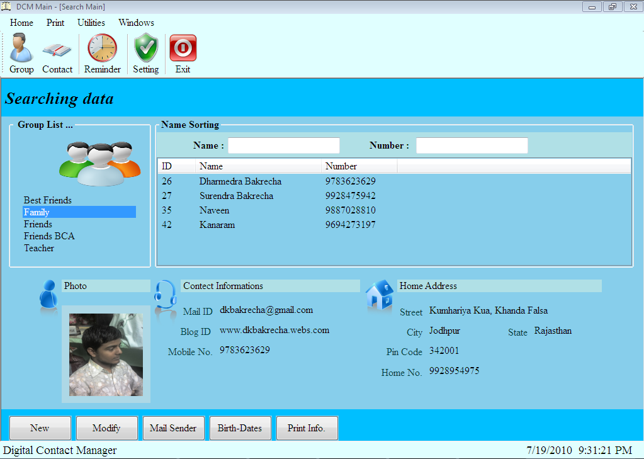Click blog address www.dkbakrecha.webs.com
Viewport: 644px width, 459px height.
(x=274, y=330)
